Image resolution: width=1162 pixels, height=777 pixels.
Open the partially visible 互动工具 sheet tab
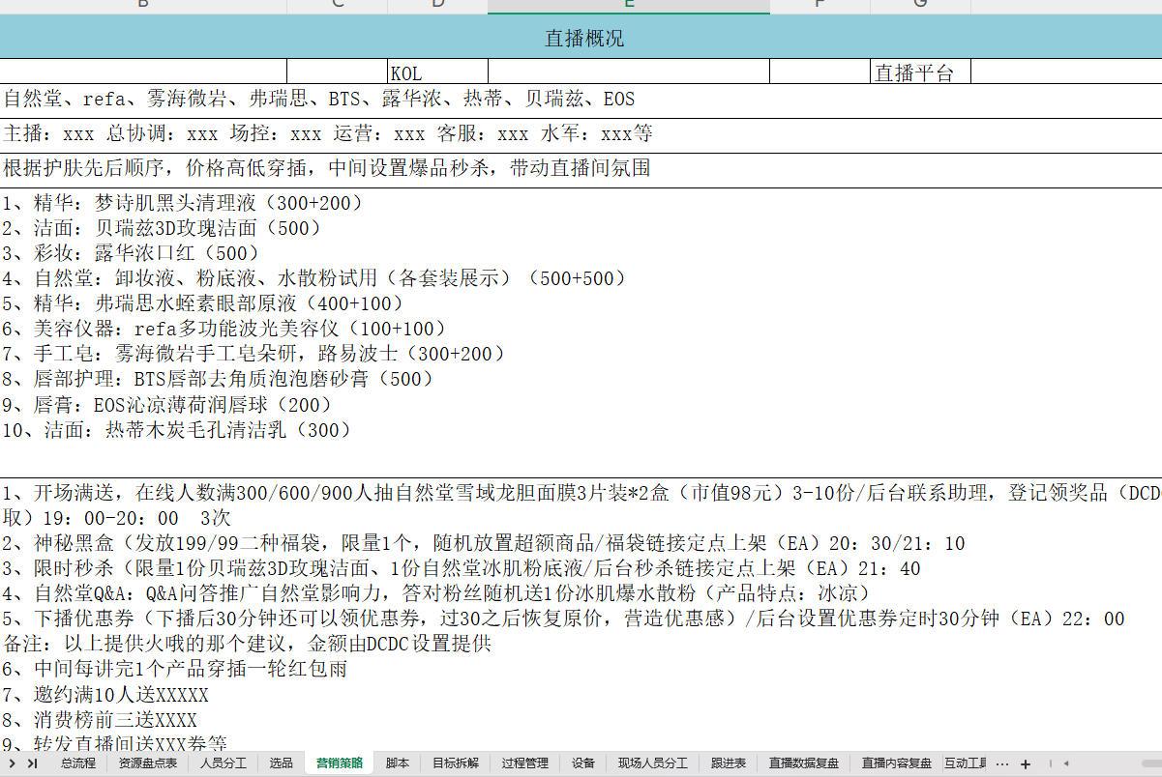(x=966, y=763)
